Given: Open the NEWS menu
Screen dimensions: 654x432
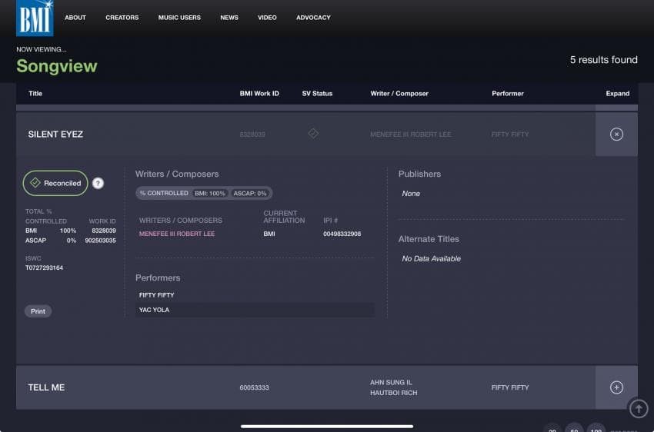Looking at the screenshot, I should pyautogui.click(x=229, y=18).
